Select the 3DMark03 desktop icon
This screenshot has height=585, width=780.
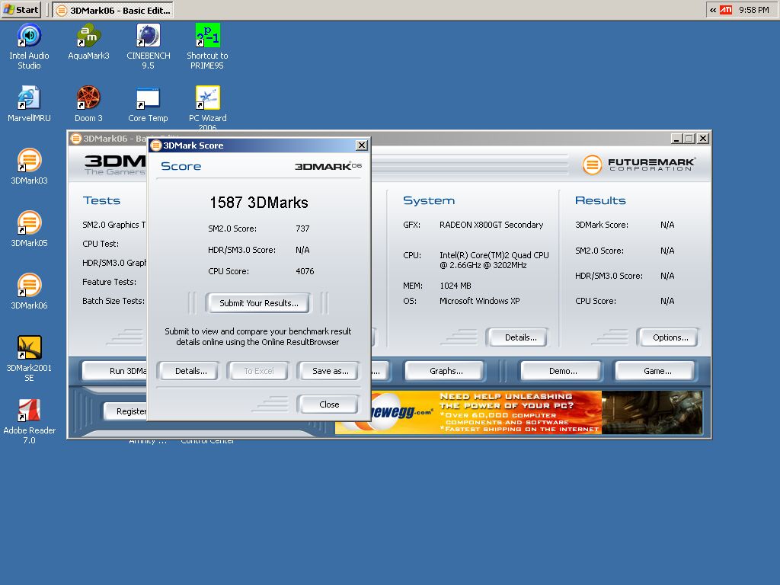[x=29, y=167]
